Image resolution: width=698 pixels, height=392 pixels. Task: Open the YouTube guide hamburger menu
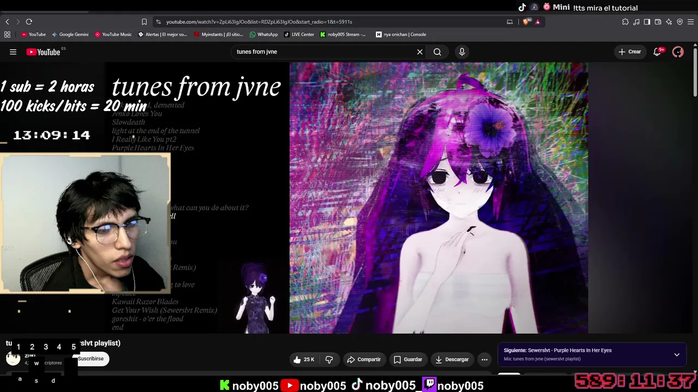pyautogui.click(x=13, y=52)
